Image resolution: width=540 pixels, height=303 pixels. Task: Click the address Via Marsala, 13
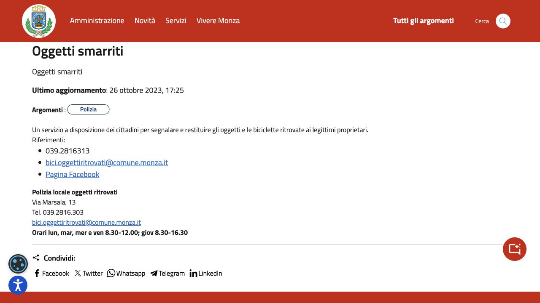pyautogui.click(x=54, y=202)
